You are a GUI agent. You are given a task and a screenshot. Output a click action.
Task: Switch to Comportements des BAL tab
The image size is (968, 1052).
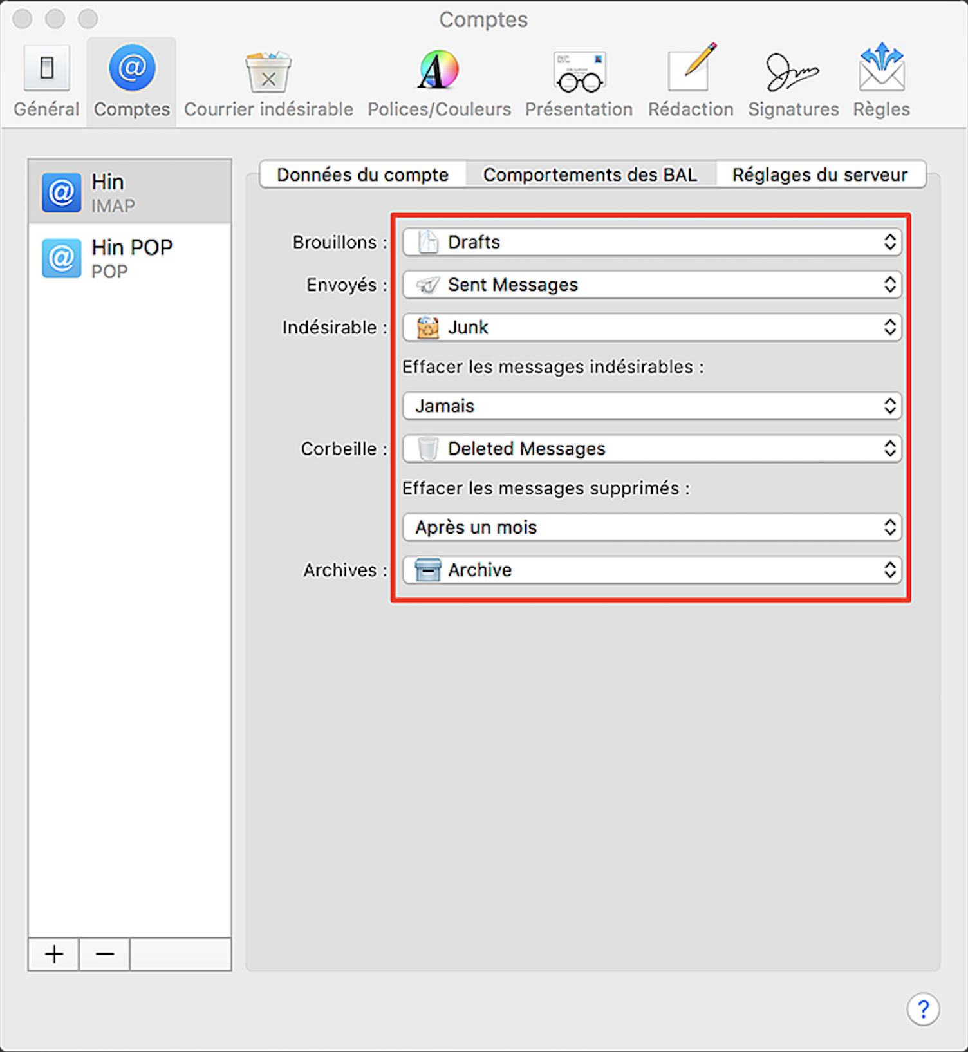click(590, 174)
